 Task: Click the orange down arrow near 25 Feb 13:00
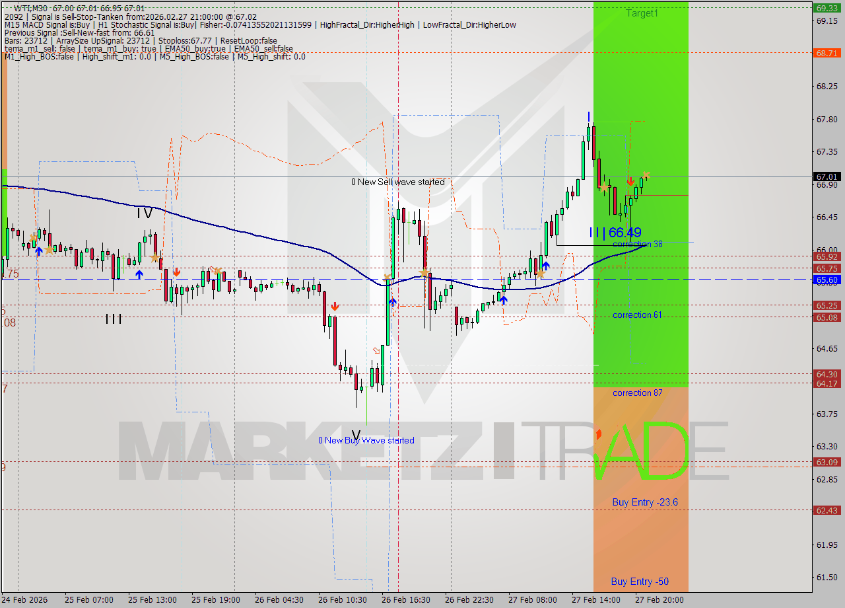coord(176,272)
